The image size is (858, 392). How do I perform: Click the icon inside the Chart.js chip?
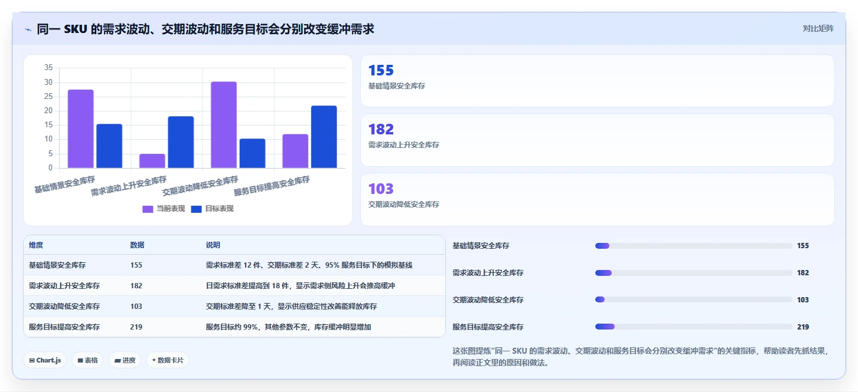[32, 360]
